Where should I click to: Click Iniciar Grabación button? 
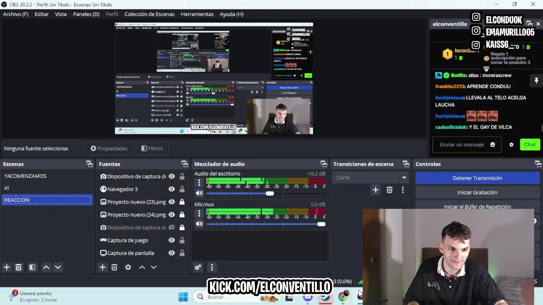tap(477, 192)
